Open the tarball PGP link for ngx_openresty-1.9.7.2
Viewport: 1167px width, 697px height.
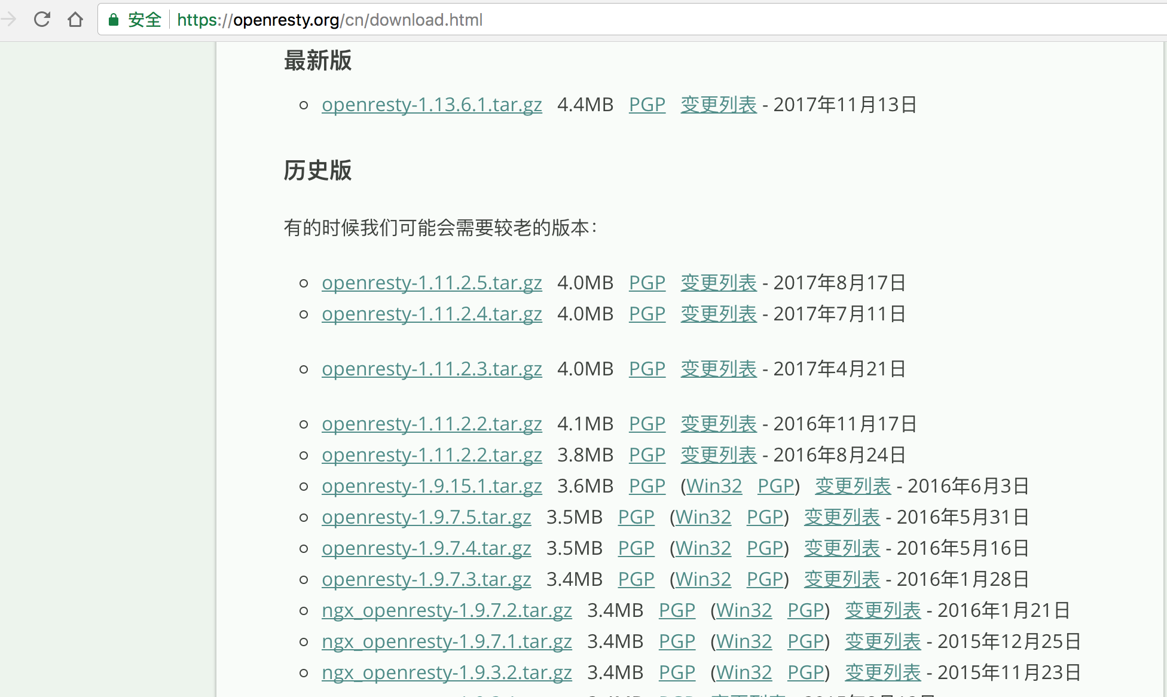(677, 610)
